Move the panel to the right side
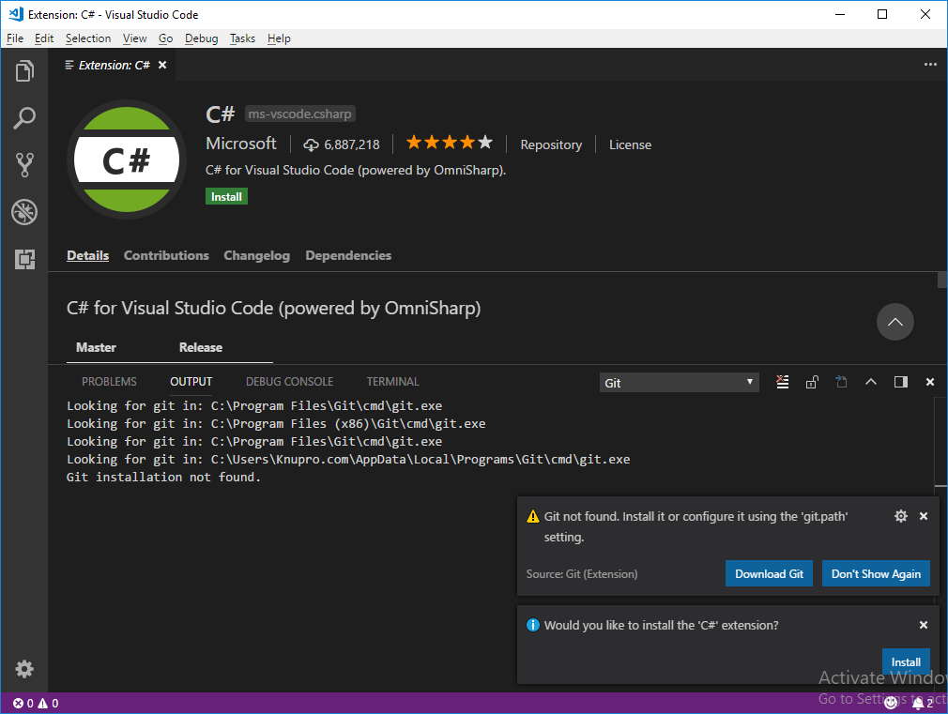 [x=901, y=382]
